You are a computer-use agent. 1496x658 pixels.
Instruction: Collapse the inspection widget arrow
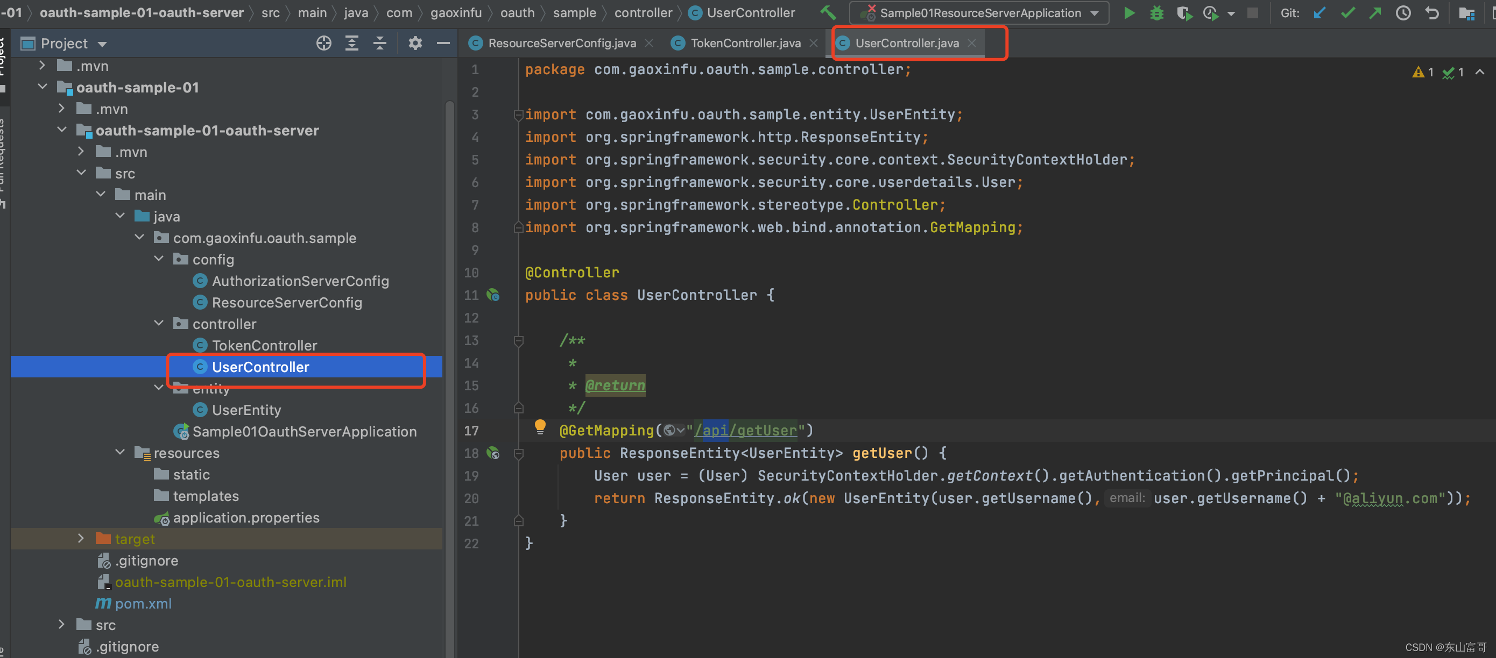pyautogui.click(x=1480, y=72)
